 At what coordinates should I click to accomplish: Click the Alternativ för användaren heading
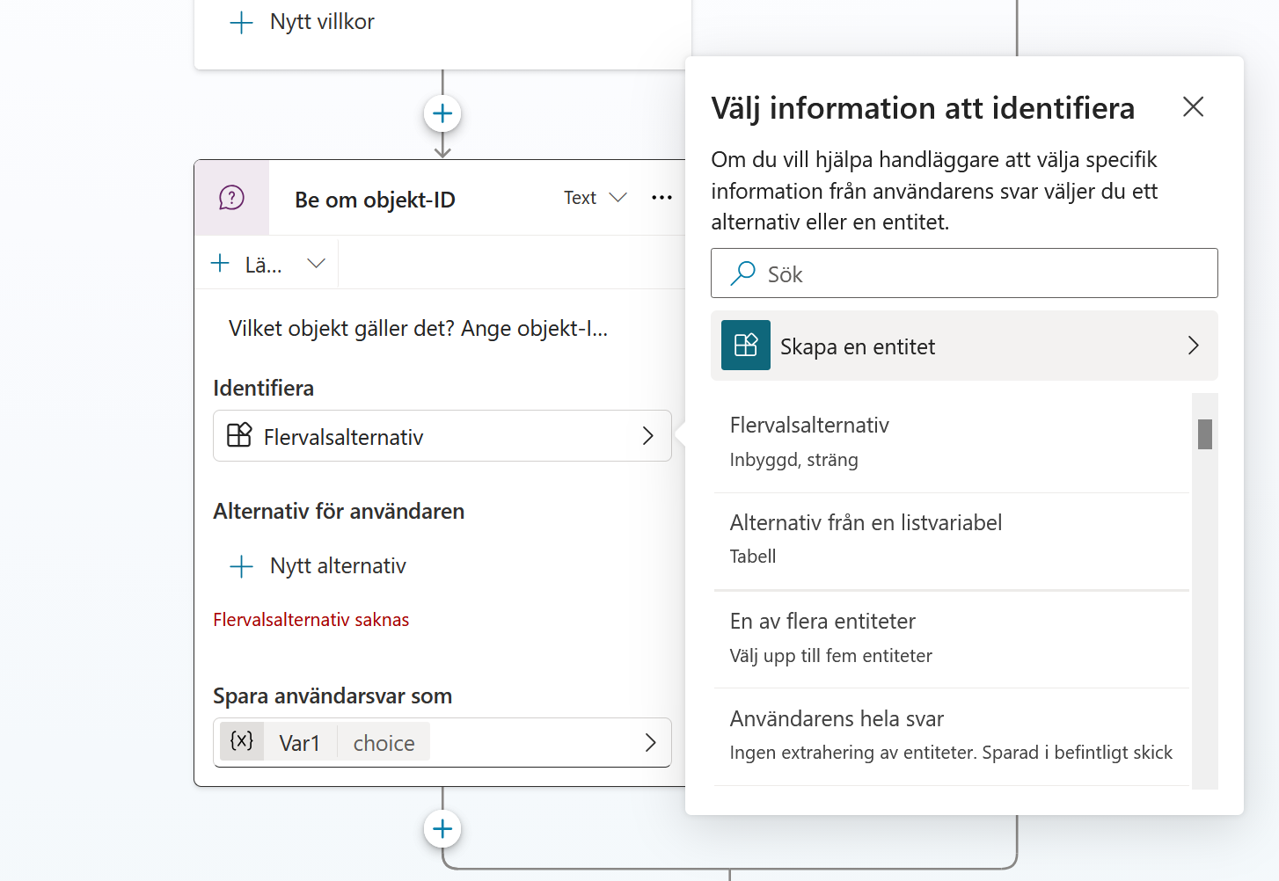click(x=339, y=512)
